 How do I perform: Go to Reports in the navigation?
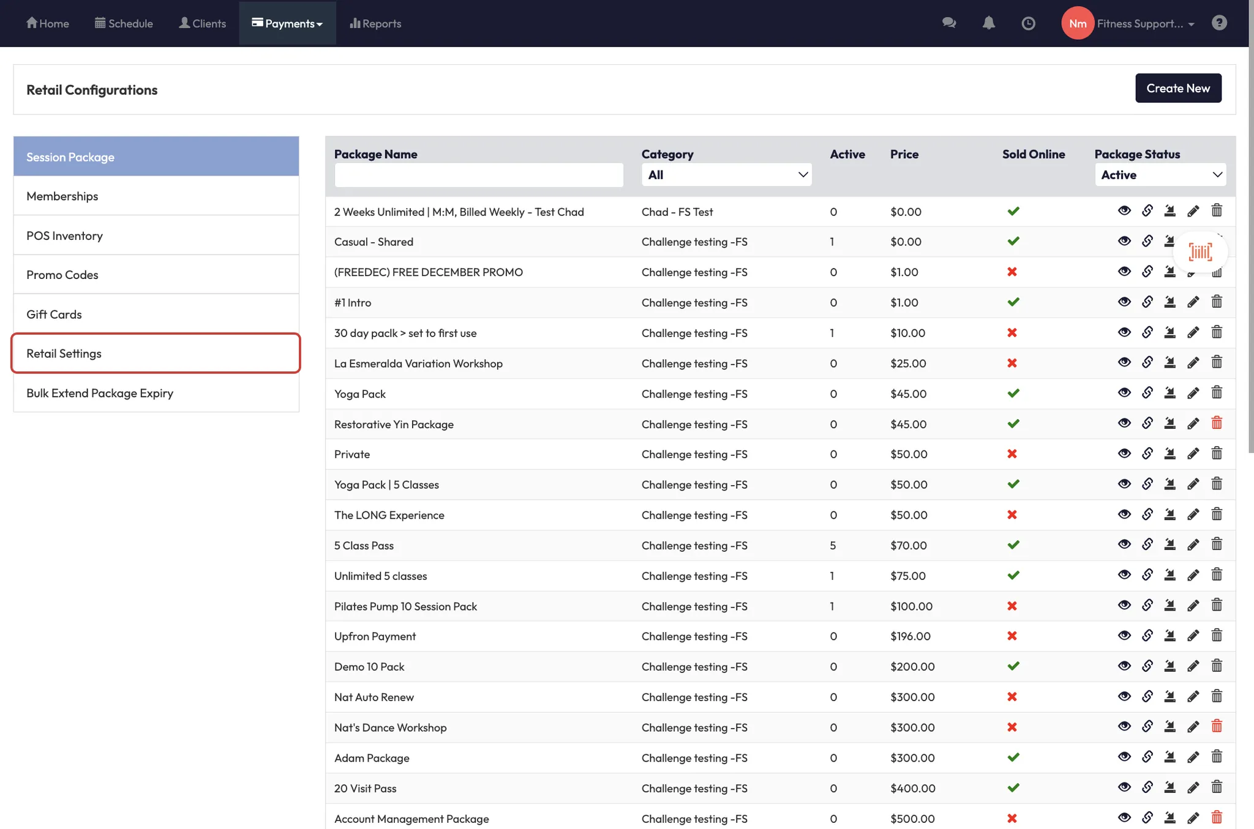coord(375,24)
